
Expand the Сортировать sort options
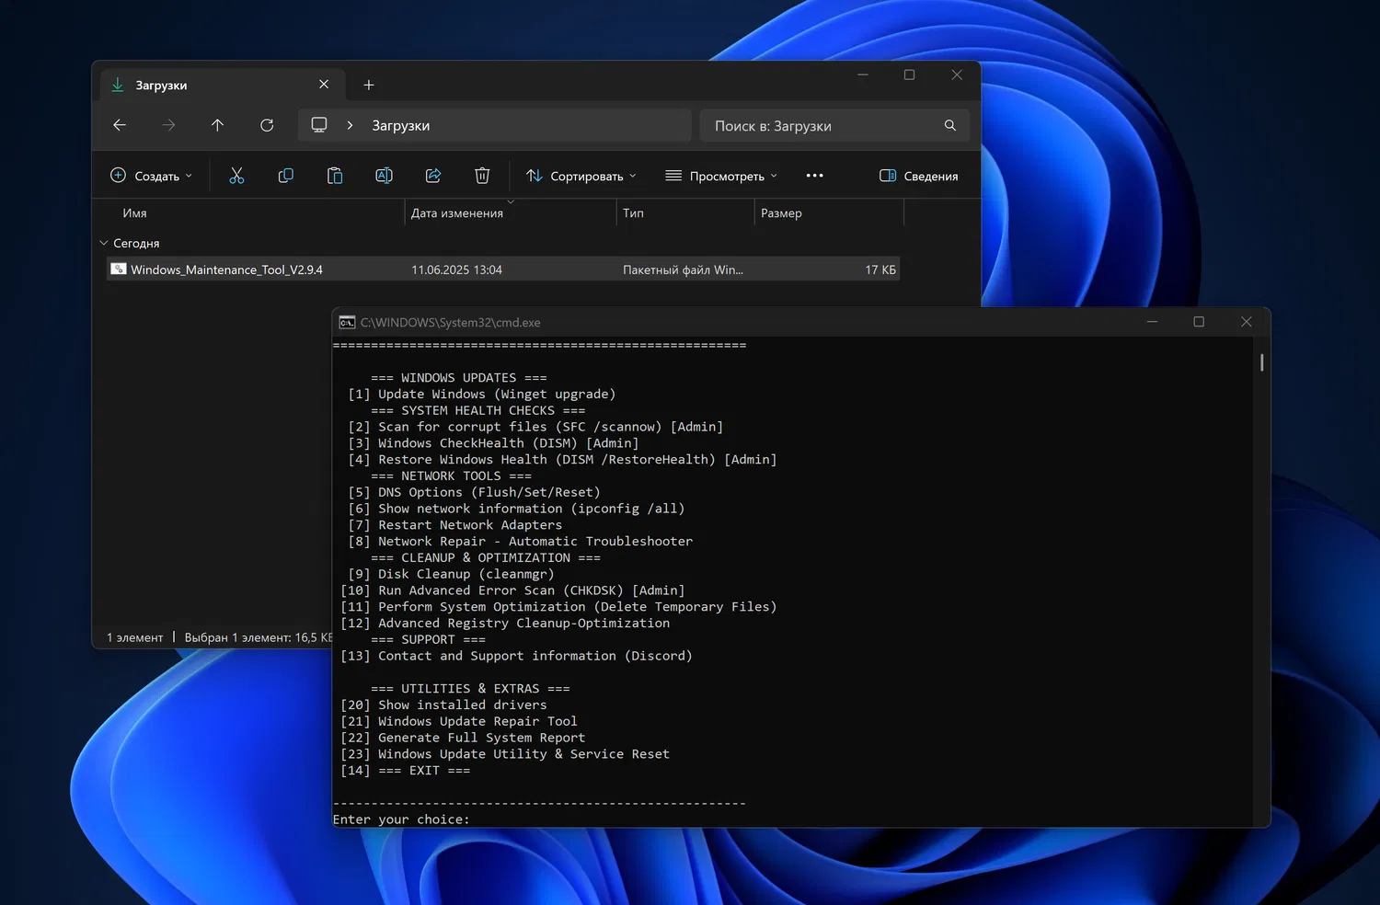(581, 176)
